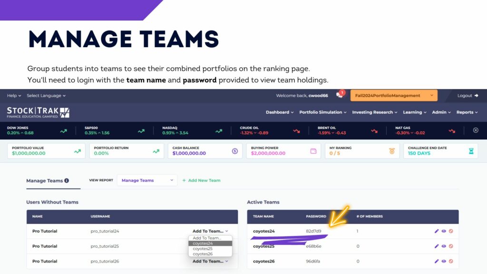The height and width of the screenshot is (274, 487).
Task: Open Add To Team for pro_tutorial24
Action: pos(210,231)
